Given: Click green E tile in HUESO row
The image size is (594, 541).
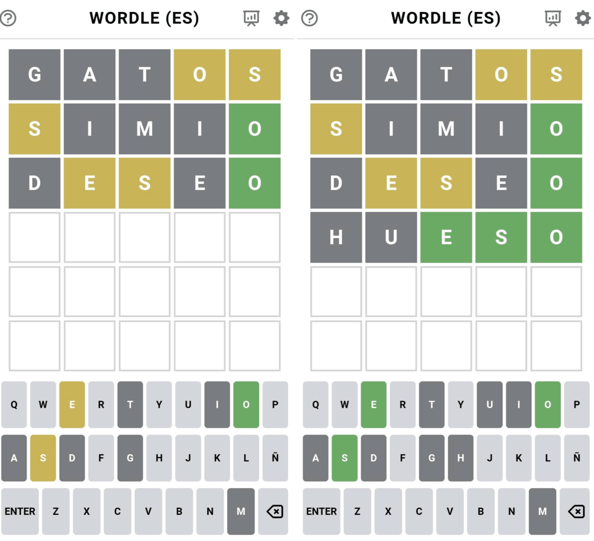Looking at the screenshot, I should (x=446, y=237).
